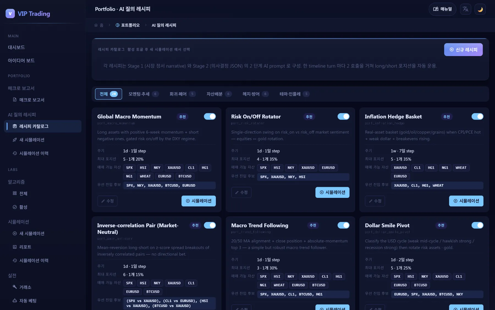Click 수정 on Risk On/Off Rotator card
This screenshot has height=310, width=495.
click(x=241, y=192)
